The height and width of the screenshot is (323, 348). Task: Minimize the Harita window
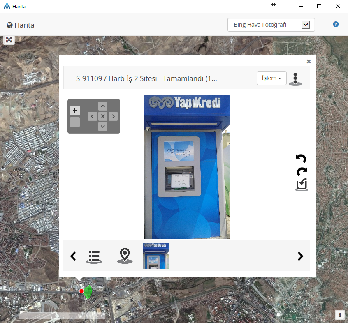click(301, 6)
